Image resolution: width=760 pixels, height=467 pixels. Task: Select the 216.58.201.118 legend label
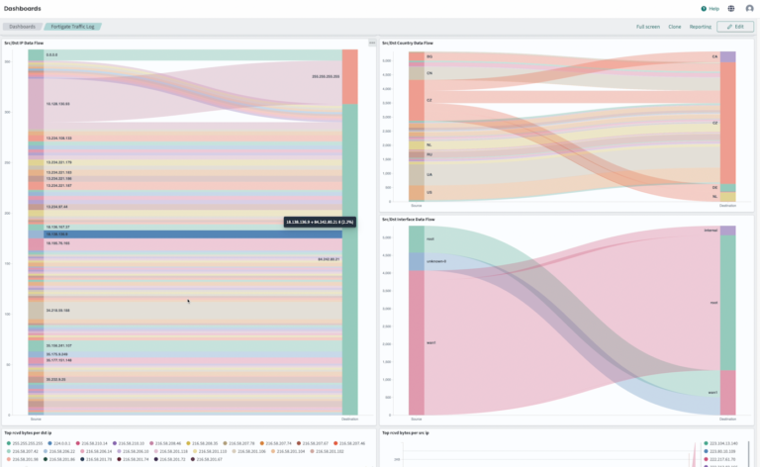(x=174, y=451)
